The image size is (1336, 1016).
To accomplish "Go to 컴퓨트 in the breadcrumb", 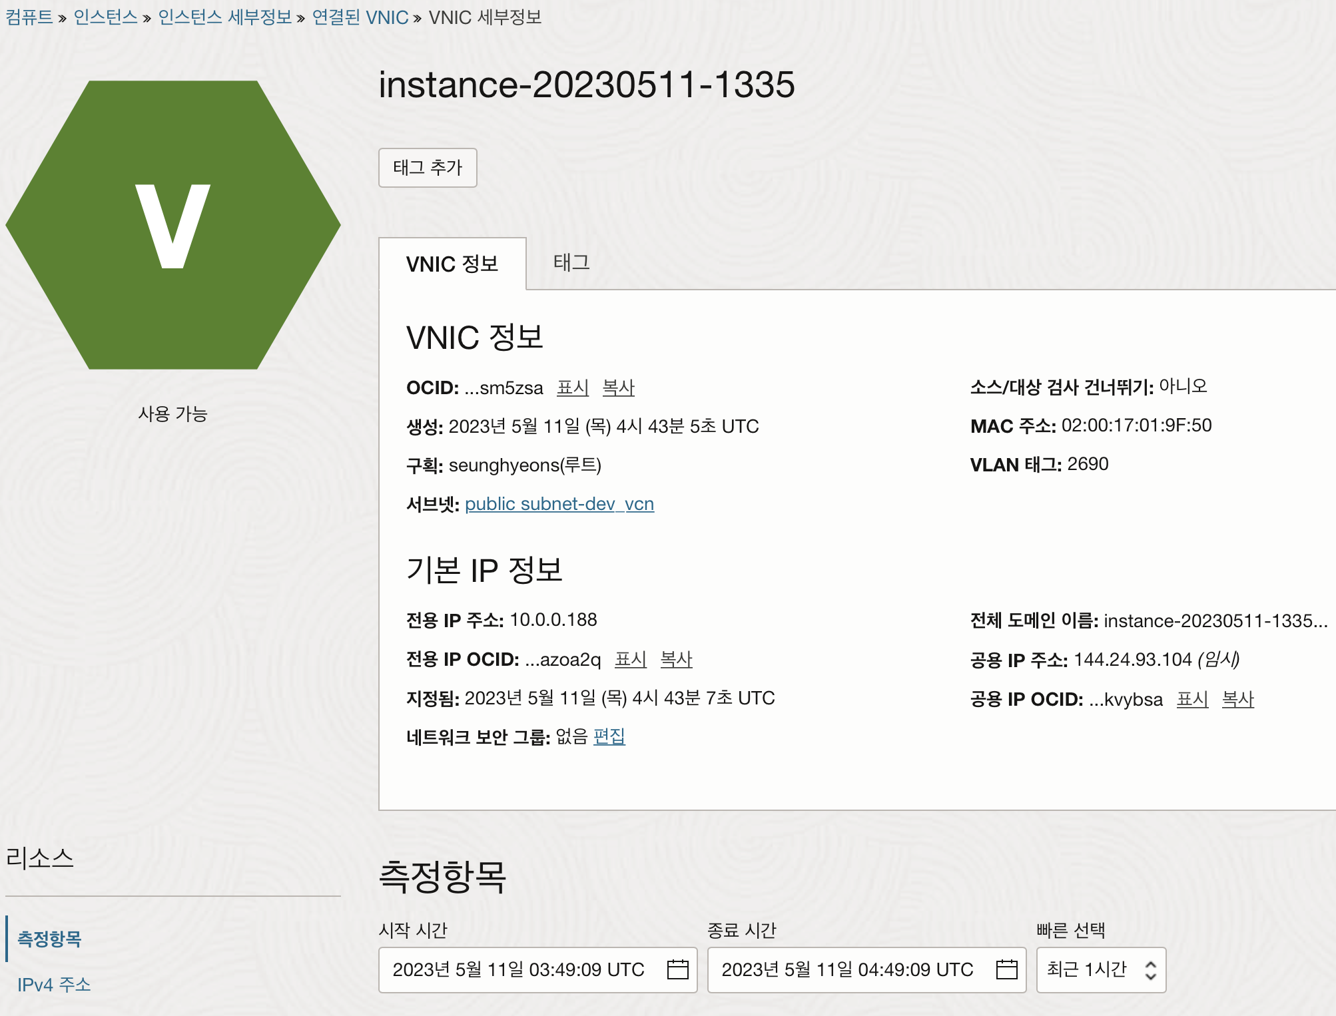I will [x=29, y=17].
